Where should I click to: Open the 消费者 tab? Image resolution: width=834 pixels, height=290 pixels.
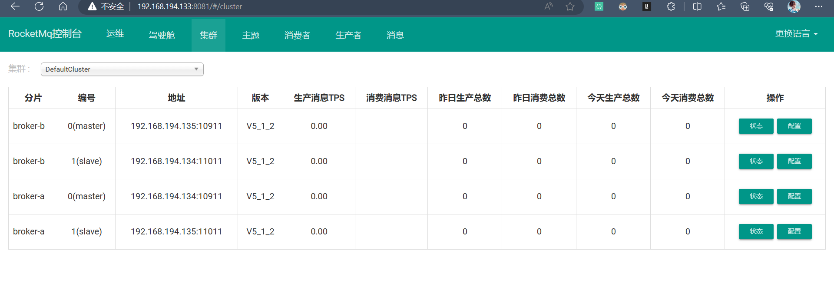[297, 35]
